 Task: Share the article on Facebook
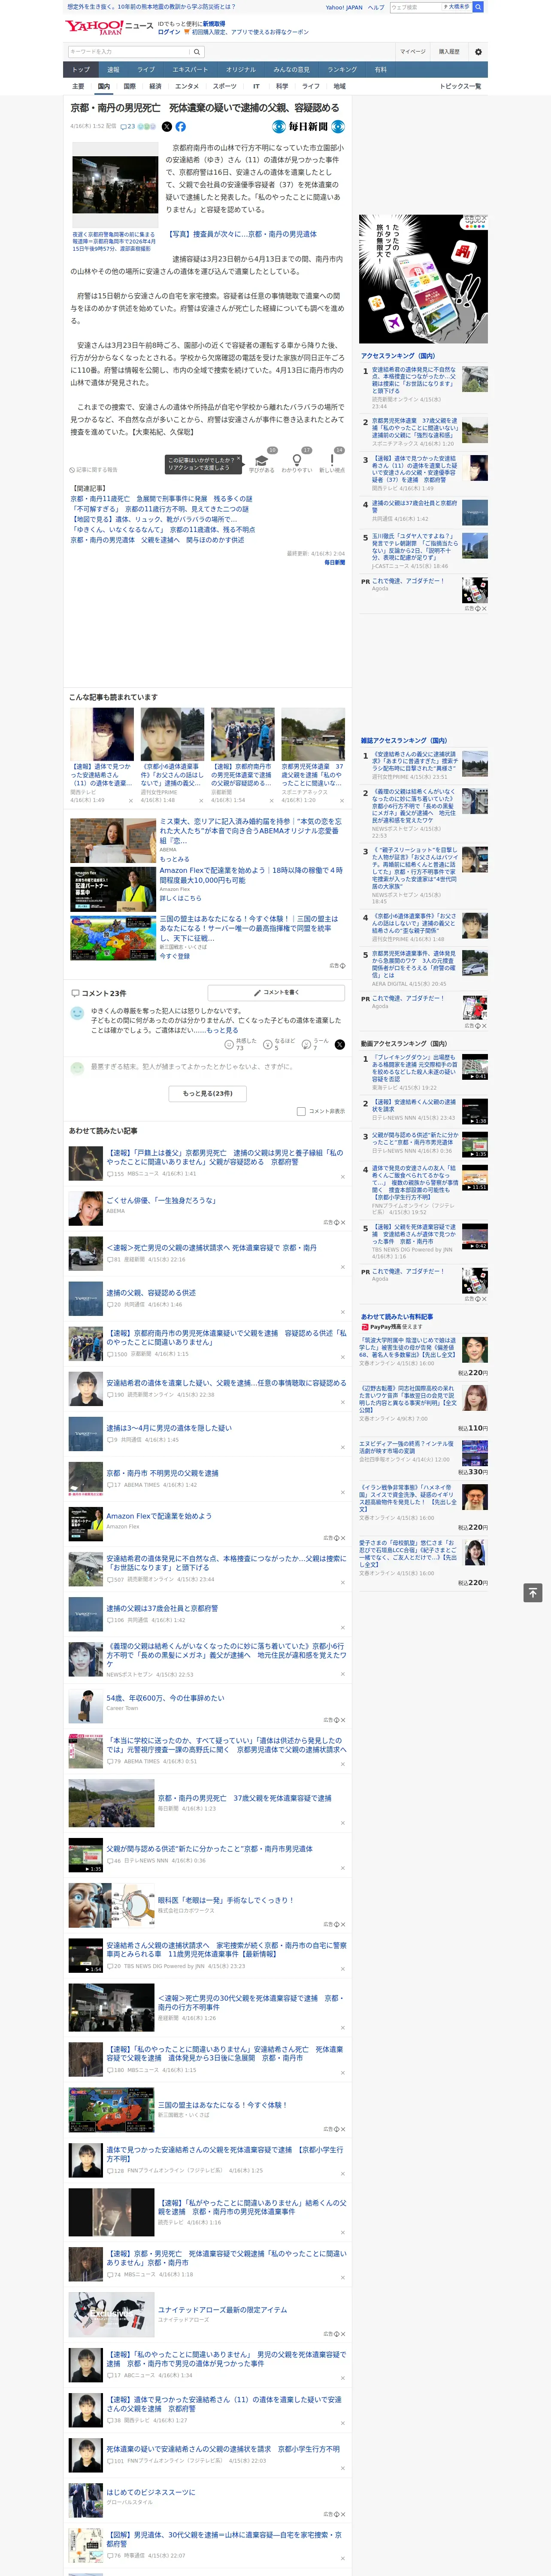click(x=181, y=127)
